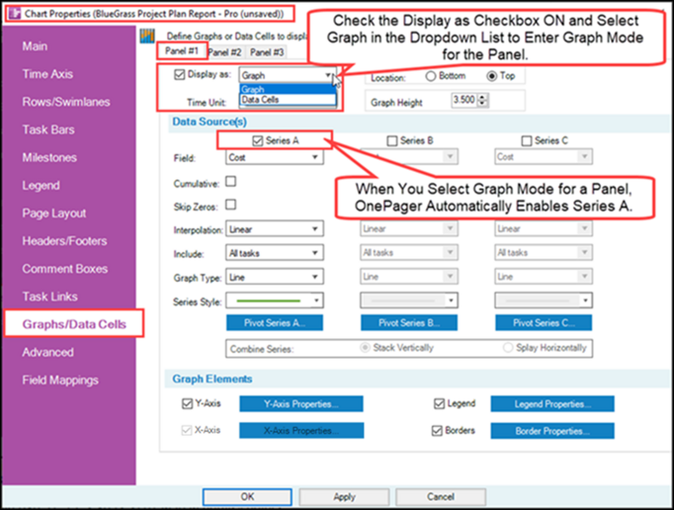Enable the Series C checkbox
This screenshot has width=674, height=510.
(x=527, y=141)
